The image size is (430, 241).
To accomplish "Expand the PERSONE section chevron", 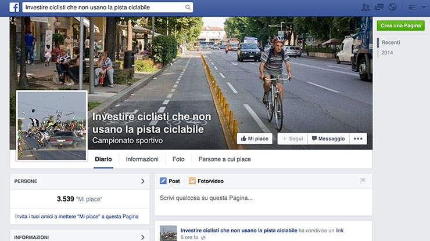I will click(x=142, y=181).
